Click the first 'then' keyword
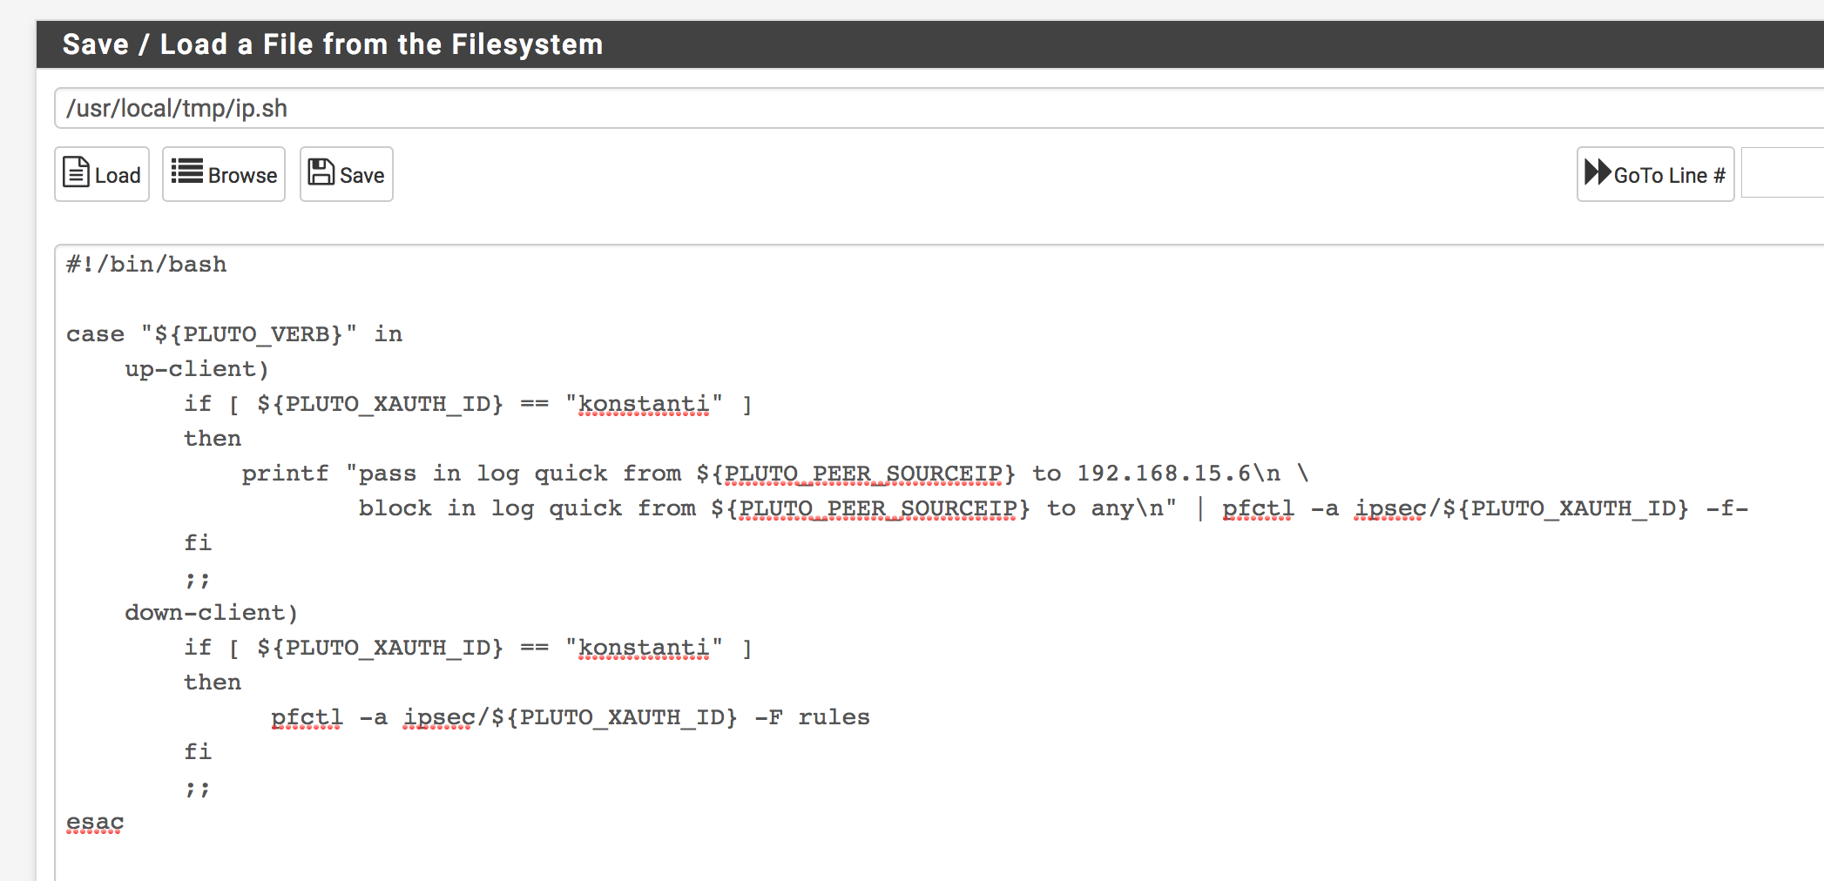Screen dimensions: 1824x881 [x=213, y=439]
